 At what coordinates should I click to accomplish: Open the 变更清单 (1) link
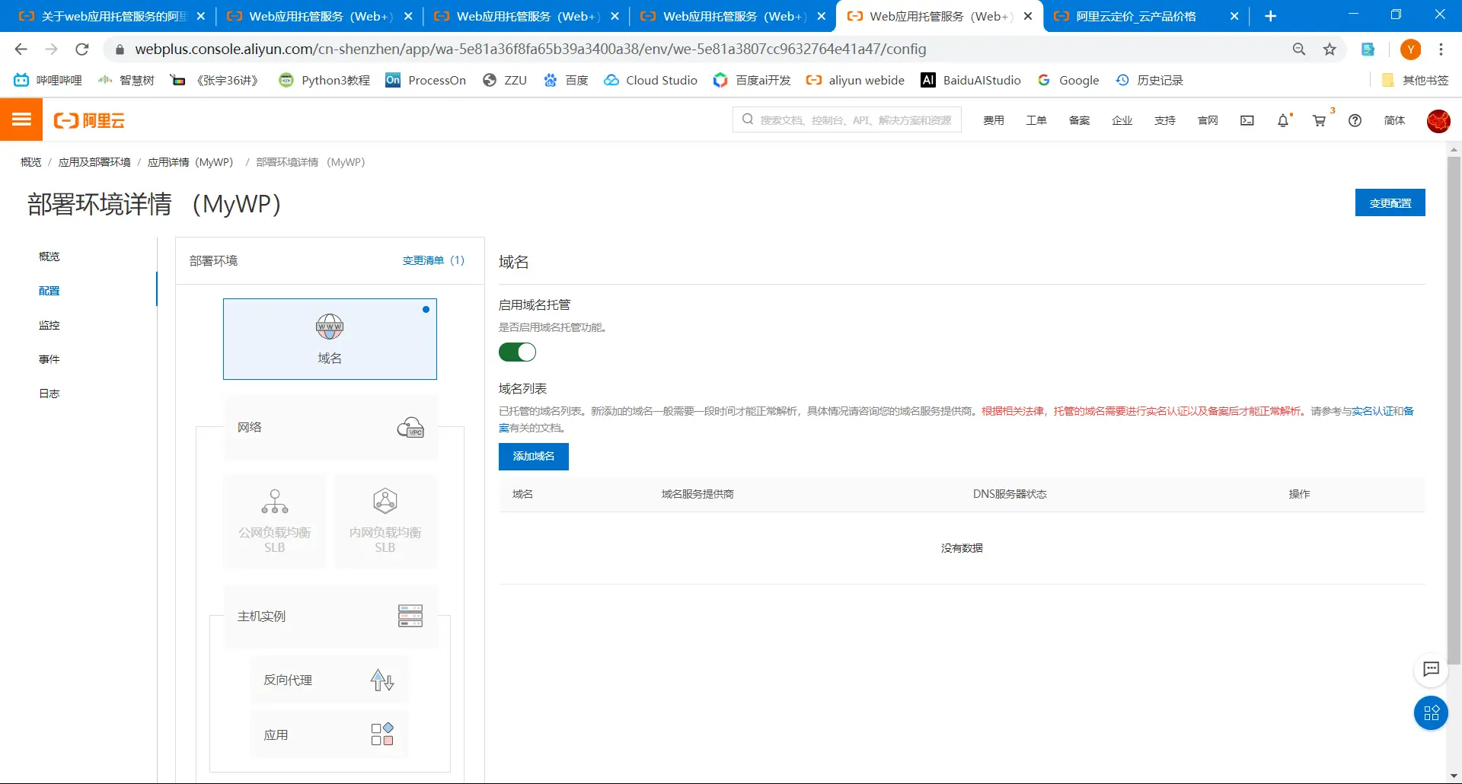click(x=433, y=260)
